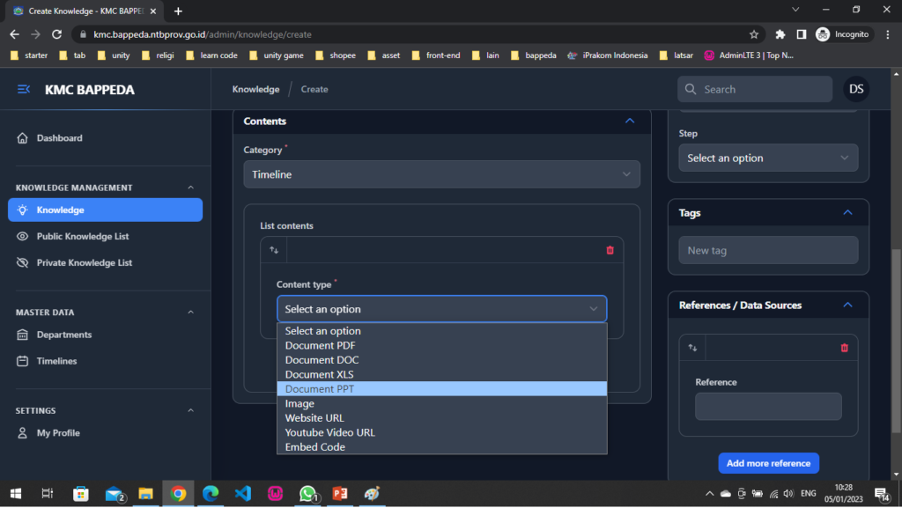Go to Dashboard in sidebar
902x508 pixels.
pos(59,138)
